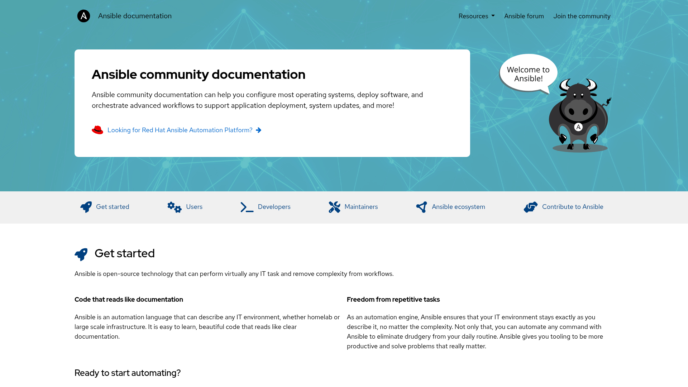Image resolution: width=688 pixels, height=387 pixels.
Task: Click the Contribute to Ansible hands icon
Action: point(531,207)
